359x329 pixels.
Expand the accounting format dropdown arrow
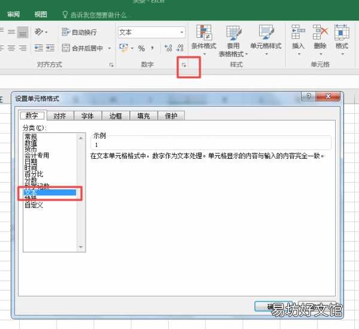132,48
